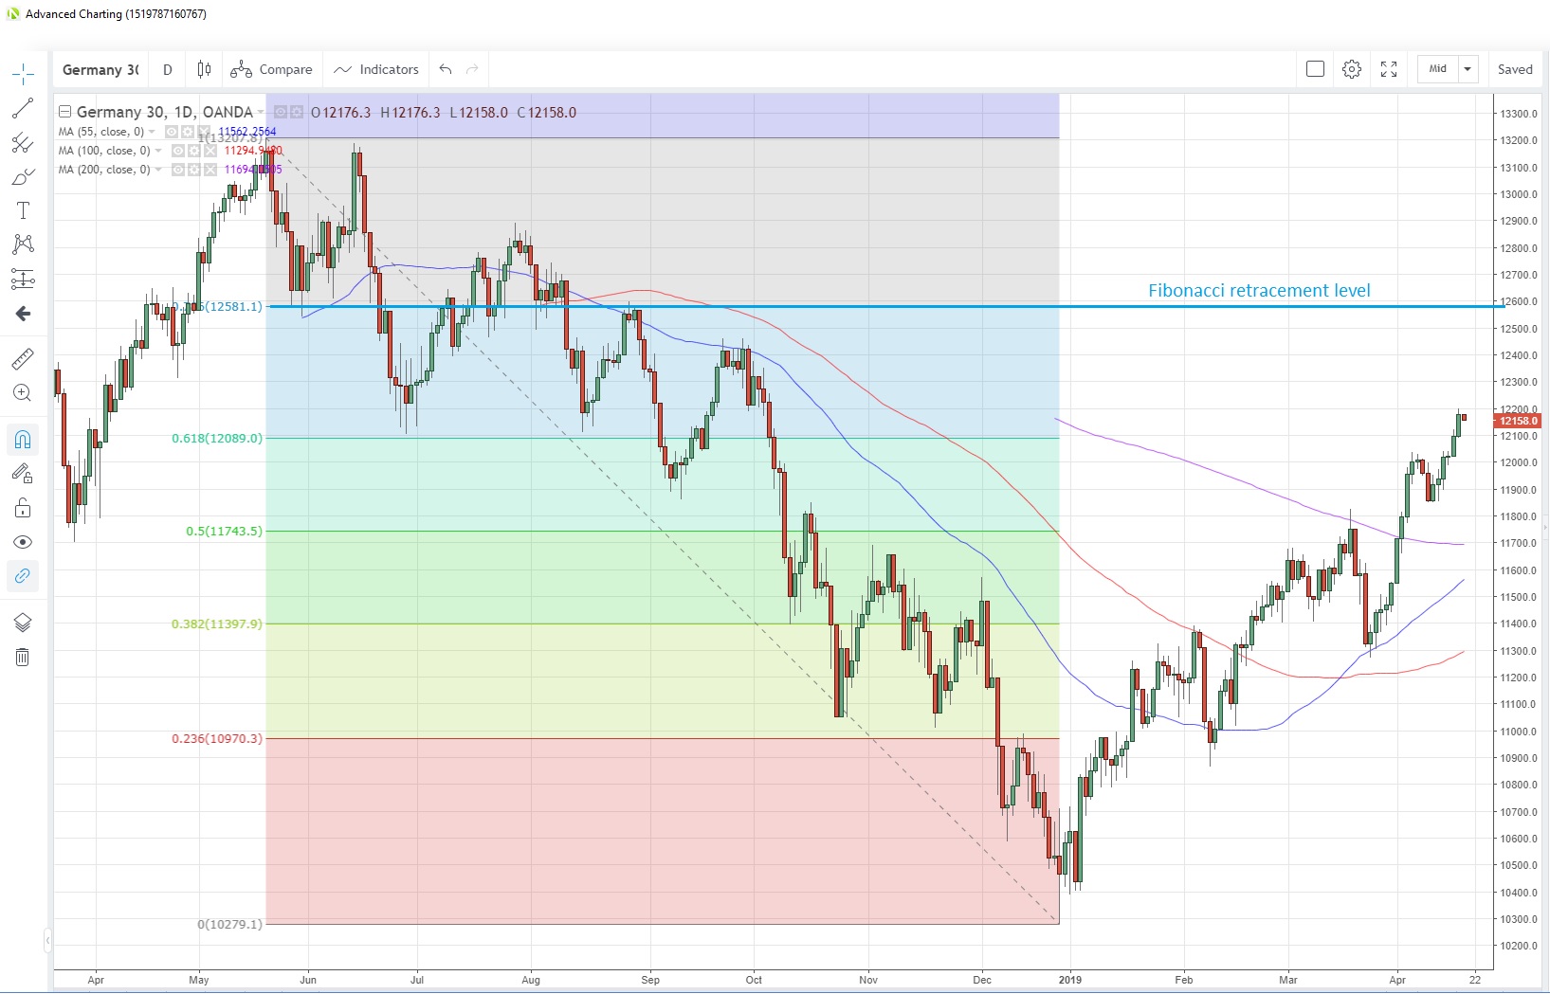Screen dimensions: 1550x994
Task: Open the pitchfork drawing tools
Action: [23, 143]
